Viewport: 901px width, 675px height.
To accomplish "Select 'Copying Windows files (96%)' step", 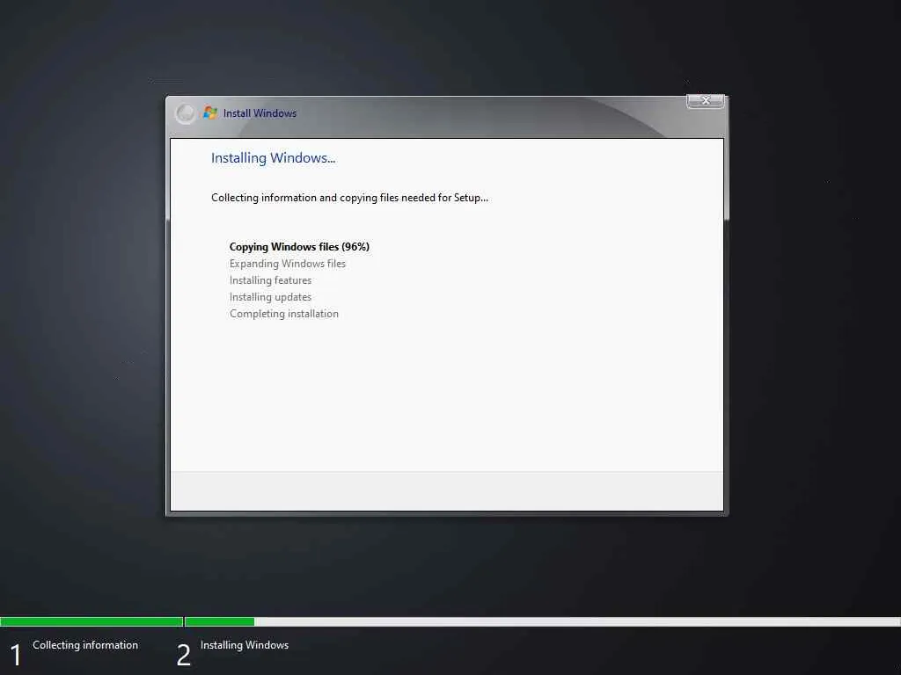I will point(299,247).
